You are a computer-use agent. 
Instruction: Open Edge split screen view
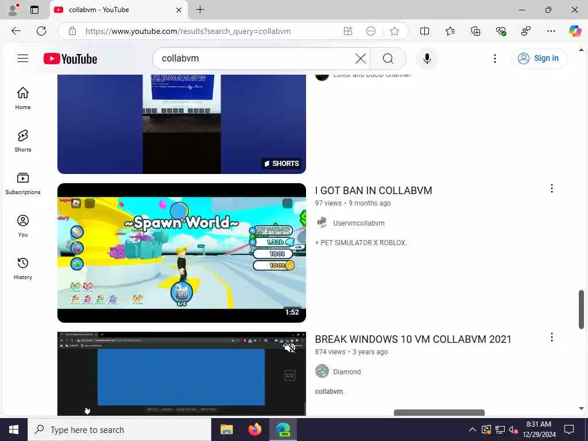click(x=424, y=31)
